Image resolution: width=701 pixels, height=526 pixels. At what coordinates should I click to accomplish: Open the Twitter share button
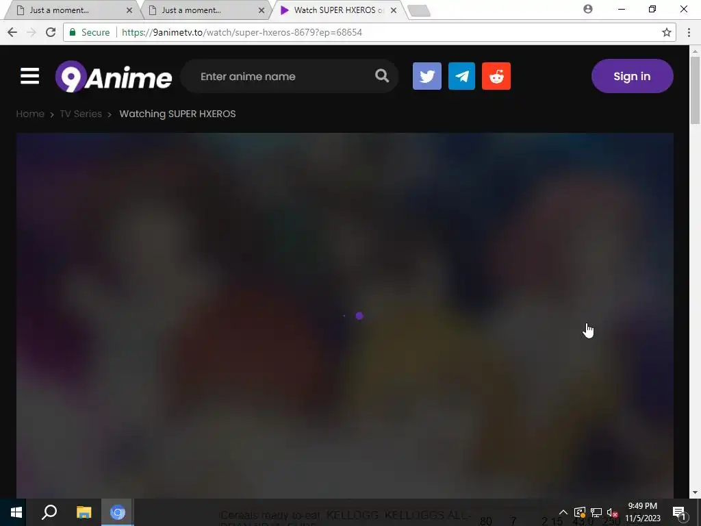point(427,76)
